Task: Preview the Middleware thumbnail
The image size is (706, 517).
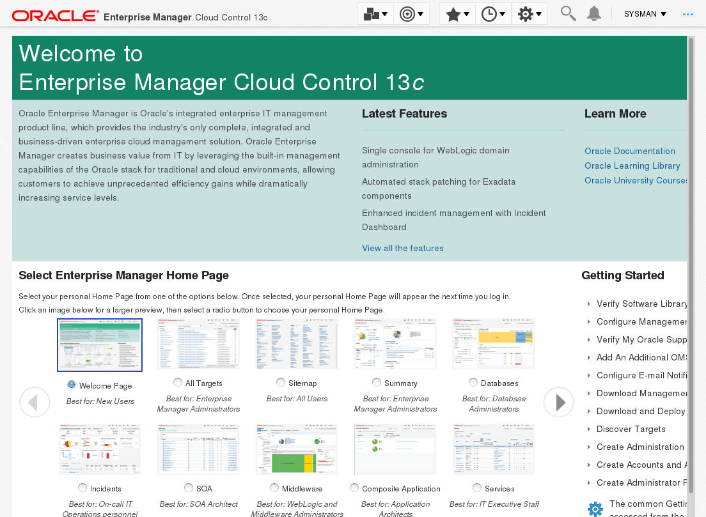Action: pyautogui.click(x=297, y=449)
